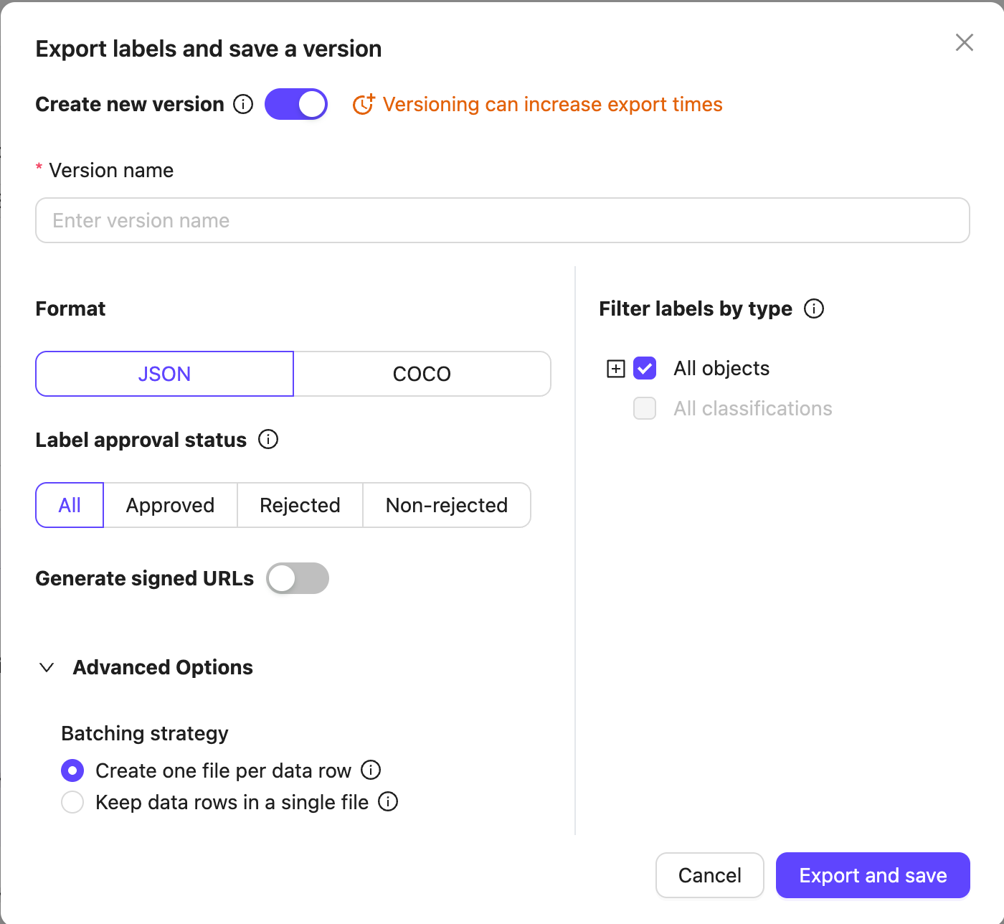This screenshot has height=924, width=1004.
Task: Select COCO format
Action: (422, 374)
